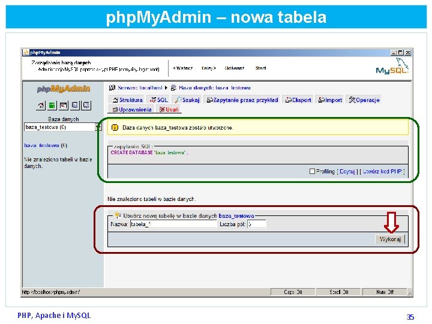Focus the Nazwa table name field

(173, 224)
